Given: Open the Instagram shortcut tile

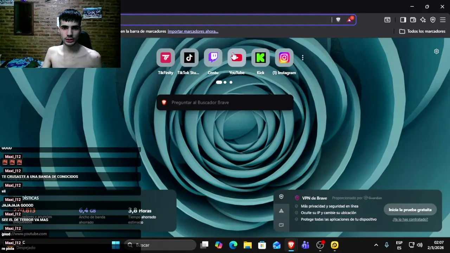Looking at the screenshot, I should 284,58.
